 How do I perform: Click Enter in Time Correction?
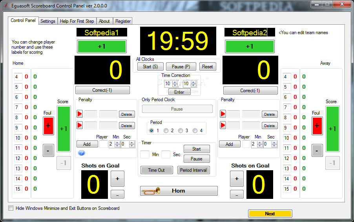pyautogui.click(x=179, y=92)
